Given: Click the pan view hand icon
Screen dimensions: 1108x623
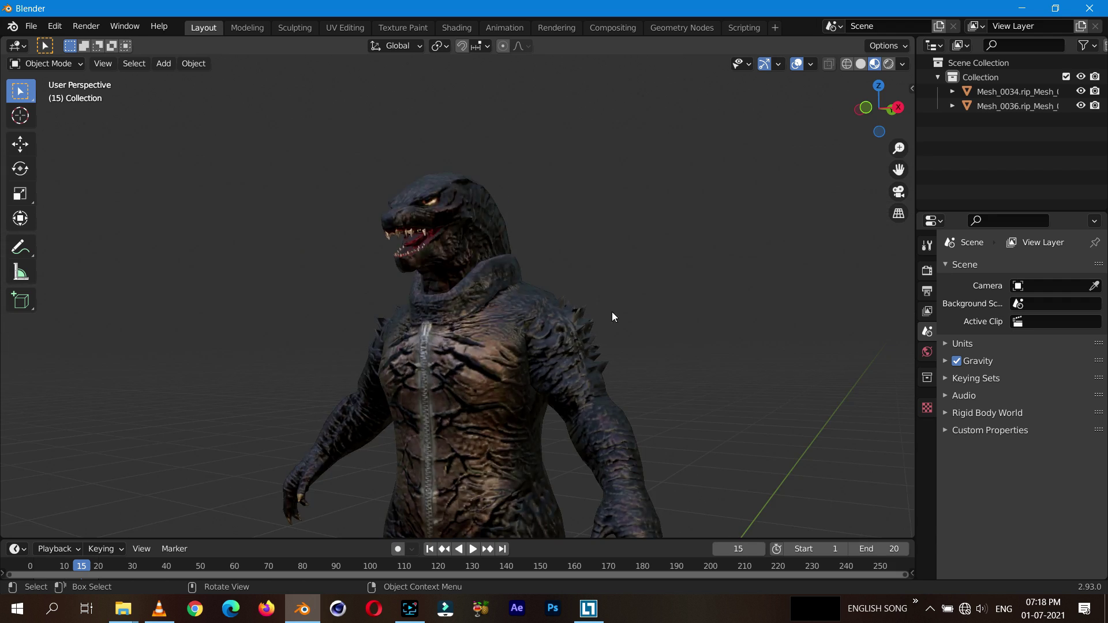Looking at the screenshot, I should (899, 170).
